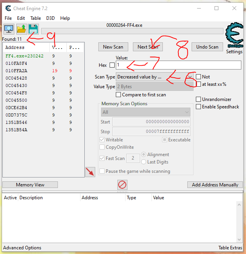Click the Undo Scan button
This screenshot has width=246, height=254.
207,47
